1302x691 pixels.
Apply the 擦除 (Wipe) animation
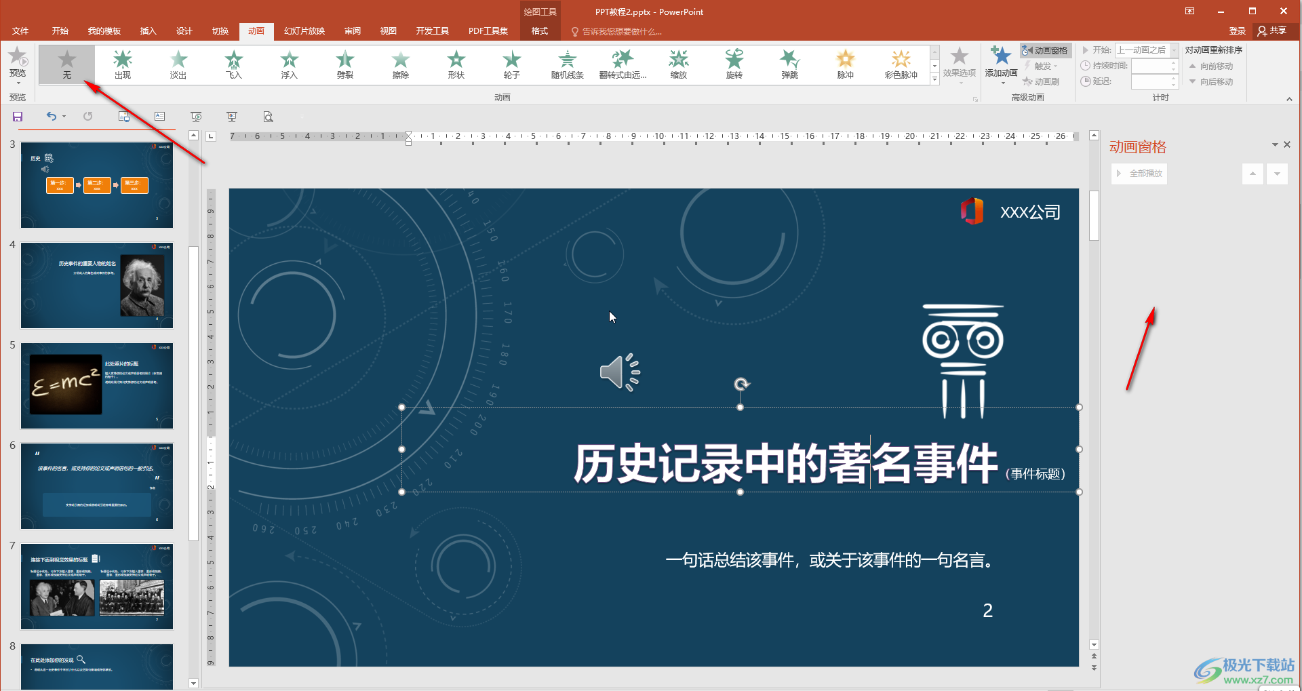click(x=401, y=65)
